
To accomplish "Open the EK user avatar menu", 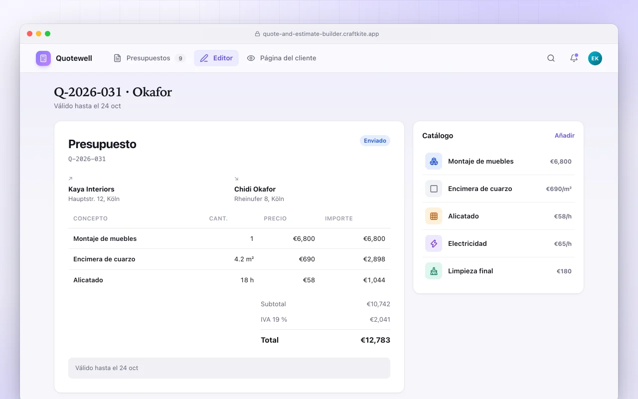I will tap(595, 58).
